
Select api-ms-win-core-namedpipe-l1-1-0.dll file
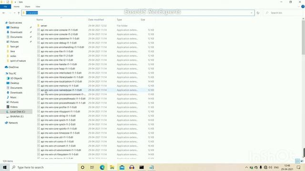click(61, 90)
